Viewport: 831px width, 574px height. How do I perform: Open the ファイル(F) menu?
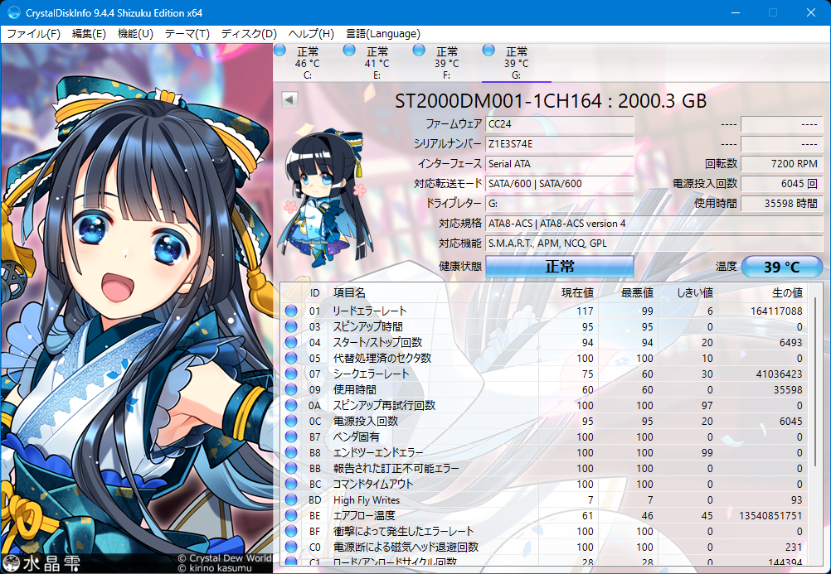click(x=33, y=34)
